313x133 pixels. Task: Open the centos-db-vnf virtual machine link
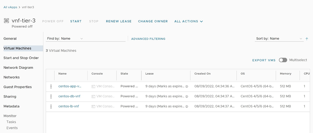(x=69, y=96)
